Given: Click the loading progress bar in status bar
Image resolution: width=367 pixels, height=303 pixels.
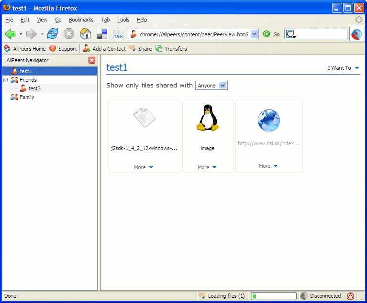Looking at the screenshot, I should point(274,296).
